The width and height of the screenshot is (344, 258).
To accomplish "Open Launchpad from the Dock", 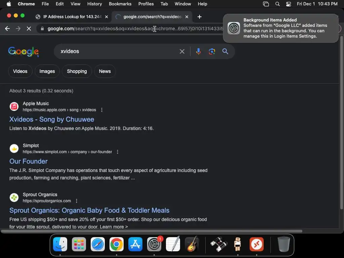I will [79, 244].
